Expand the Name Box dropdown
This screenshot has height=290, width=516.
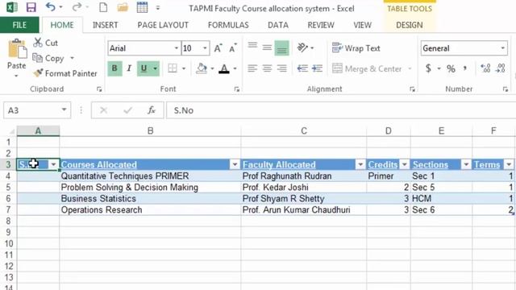(x=64, y=110)
